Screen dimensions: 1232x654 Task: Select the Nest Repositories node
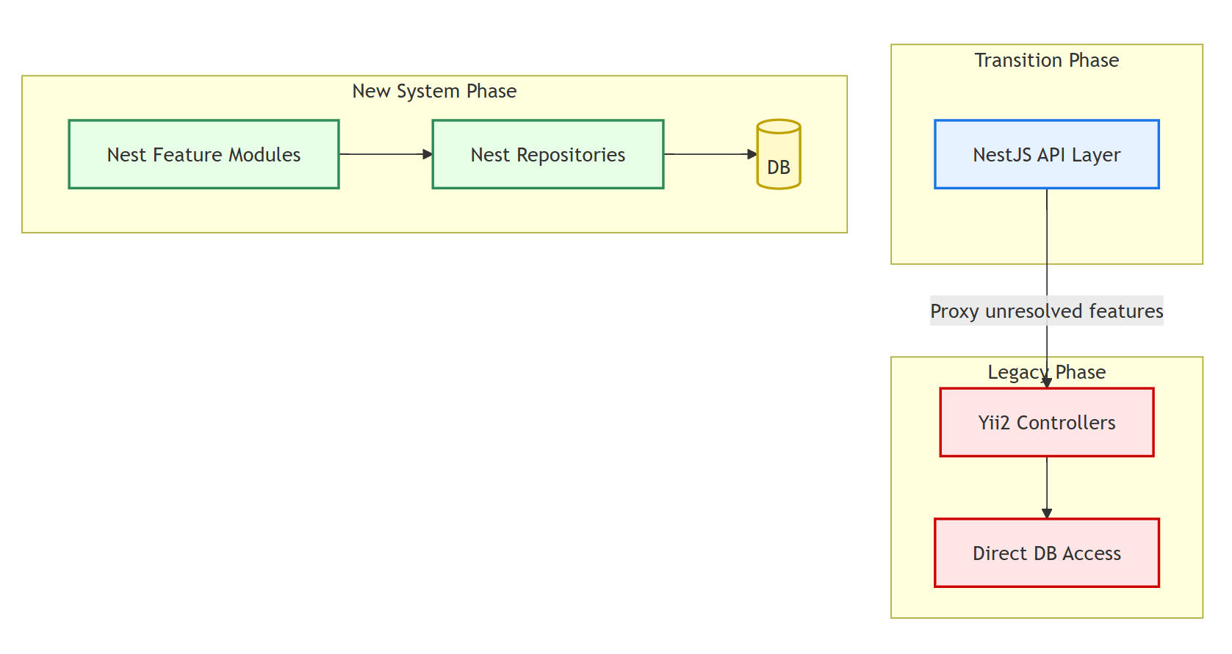[x=547, y=154]
